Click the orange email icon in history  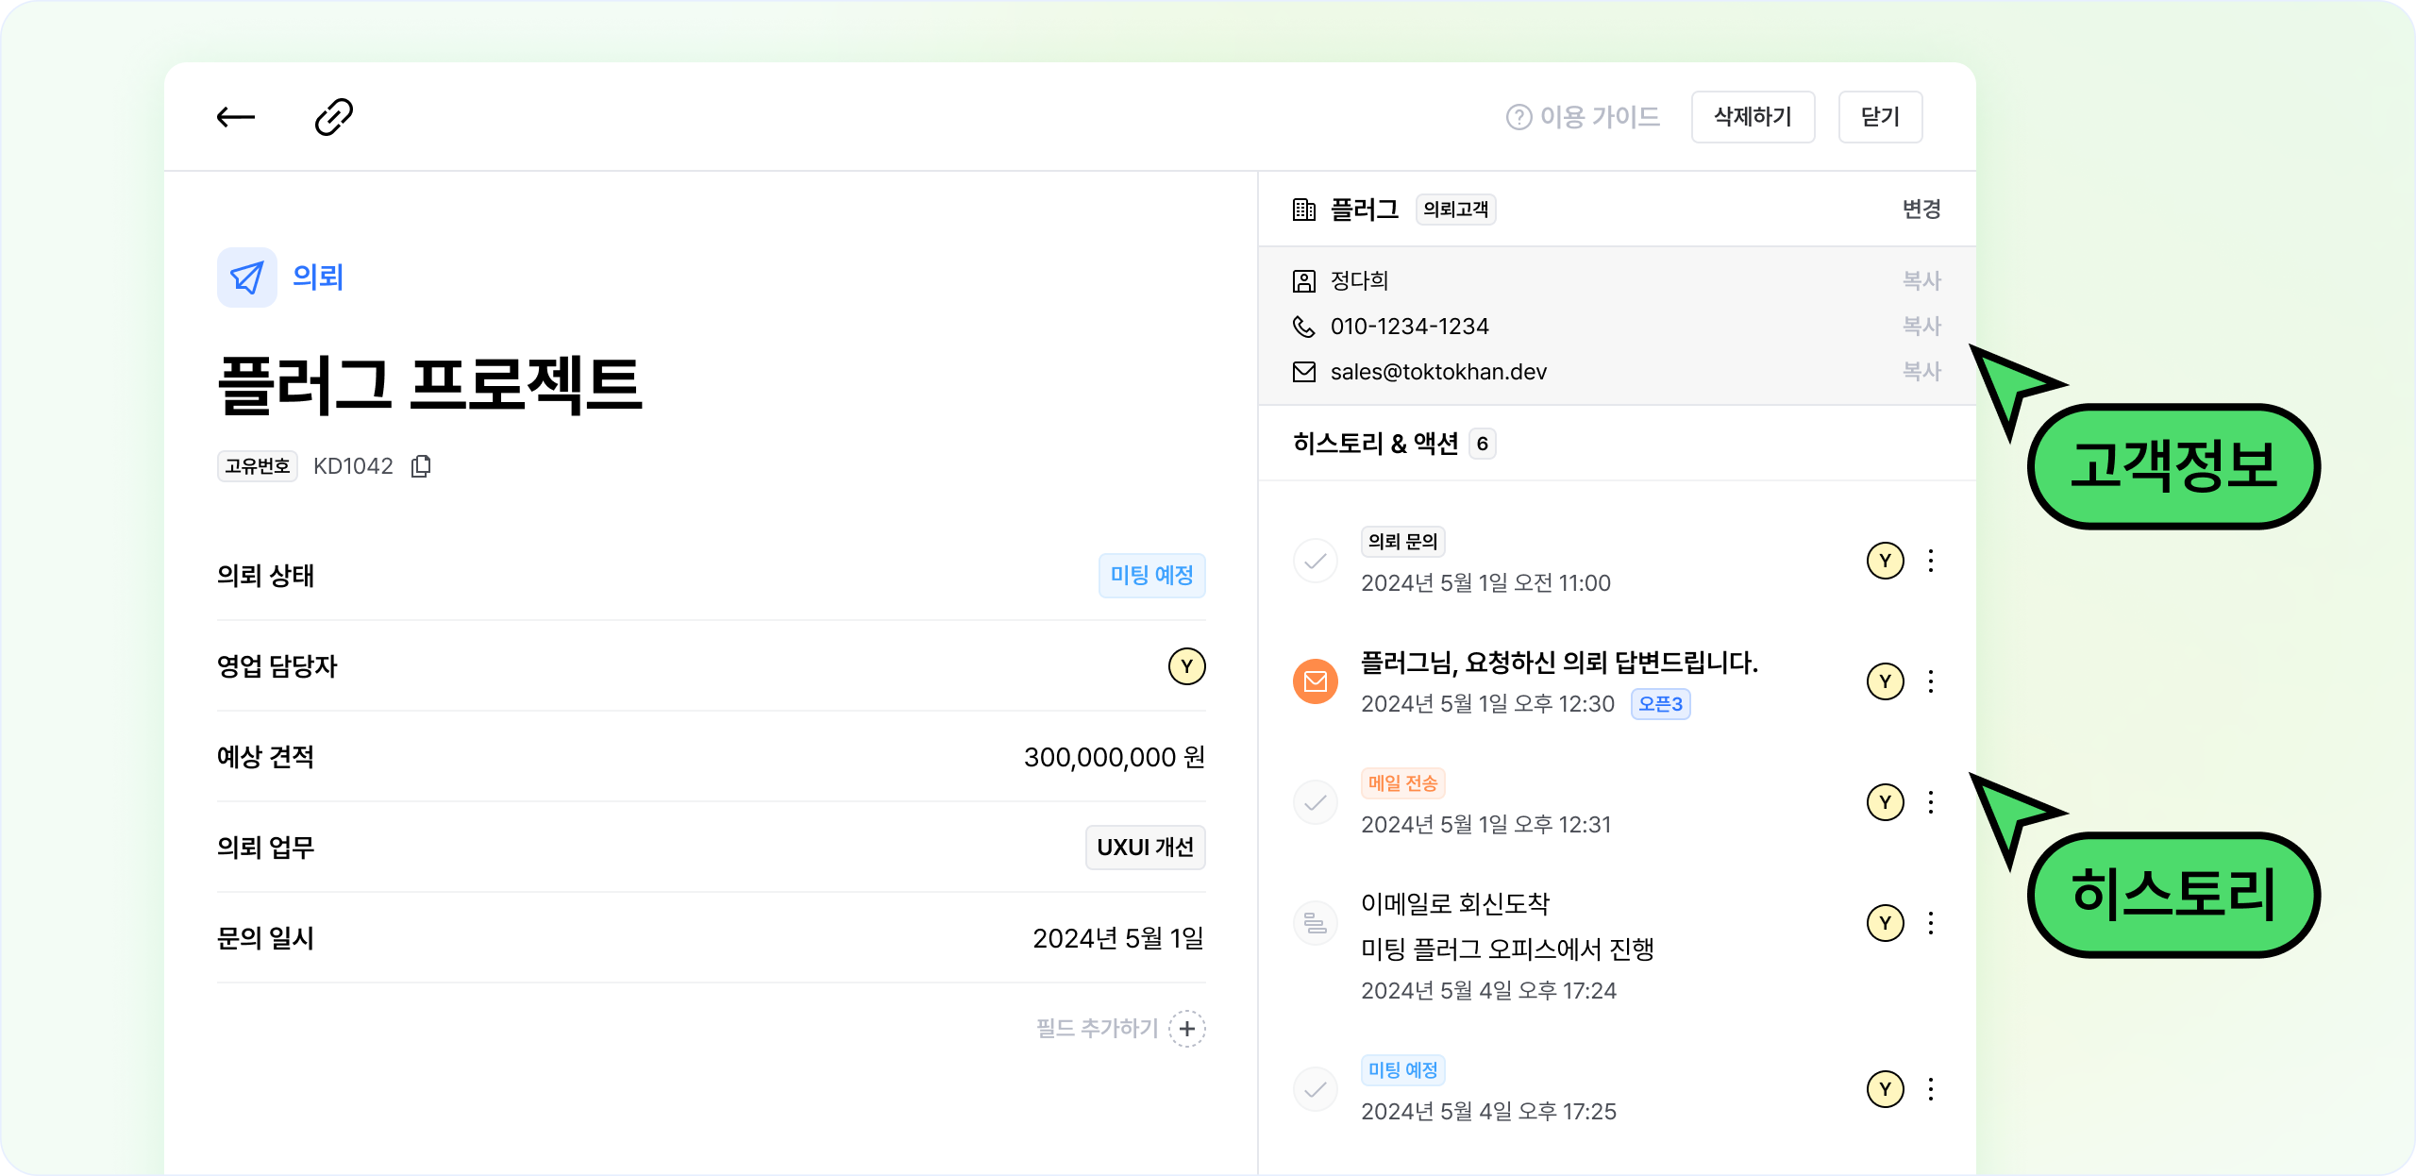tap(1315, 681)
